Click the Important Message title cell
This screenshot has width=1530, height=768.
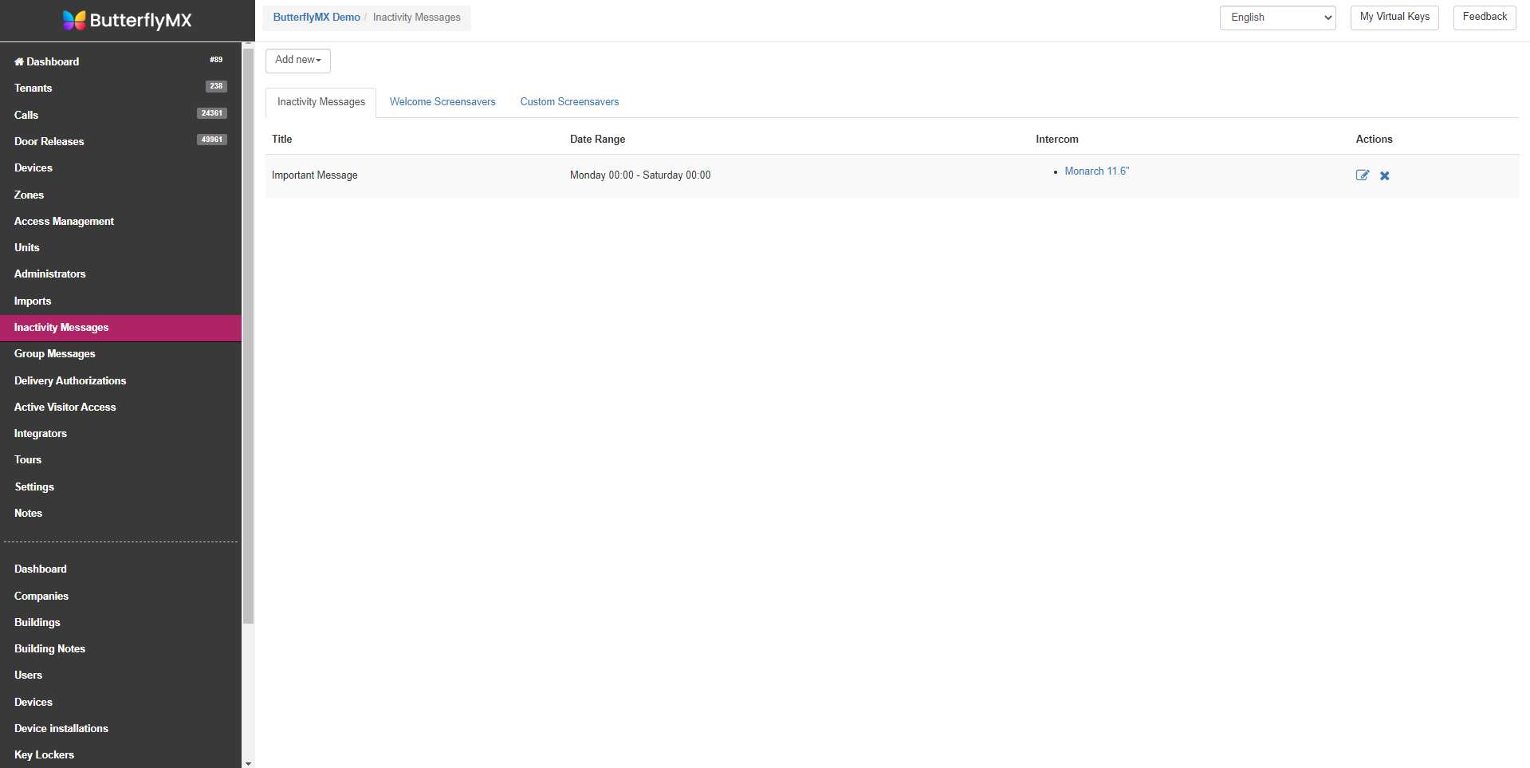point(314,175)
